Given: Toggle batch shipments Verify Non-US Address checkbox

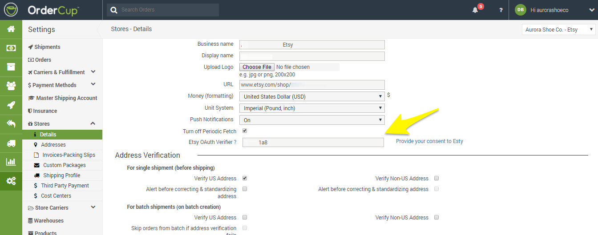Looking at the screenshot, I should pos(436,217).
